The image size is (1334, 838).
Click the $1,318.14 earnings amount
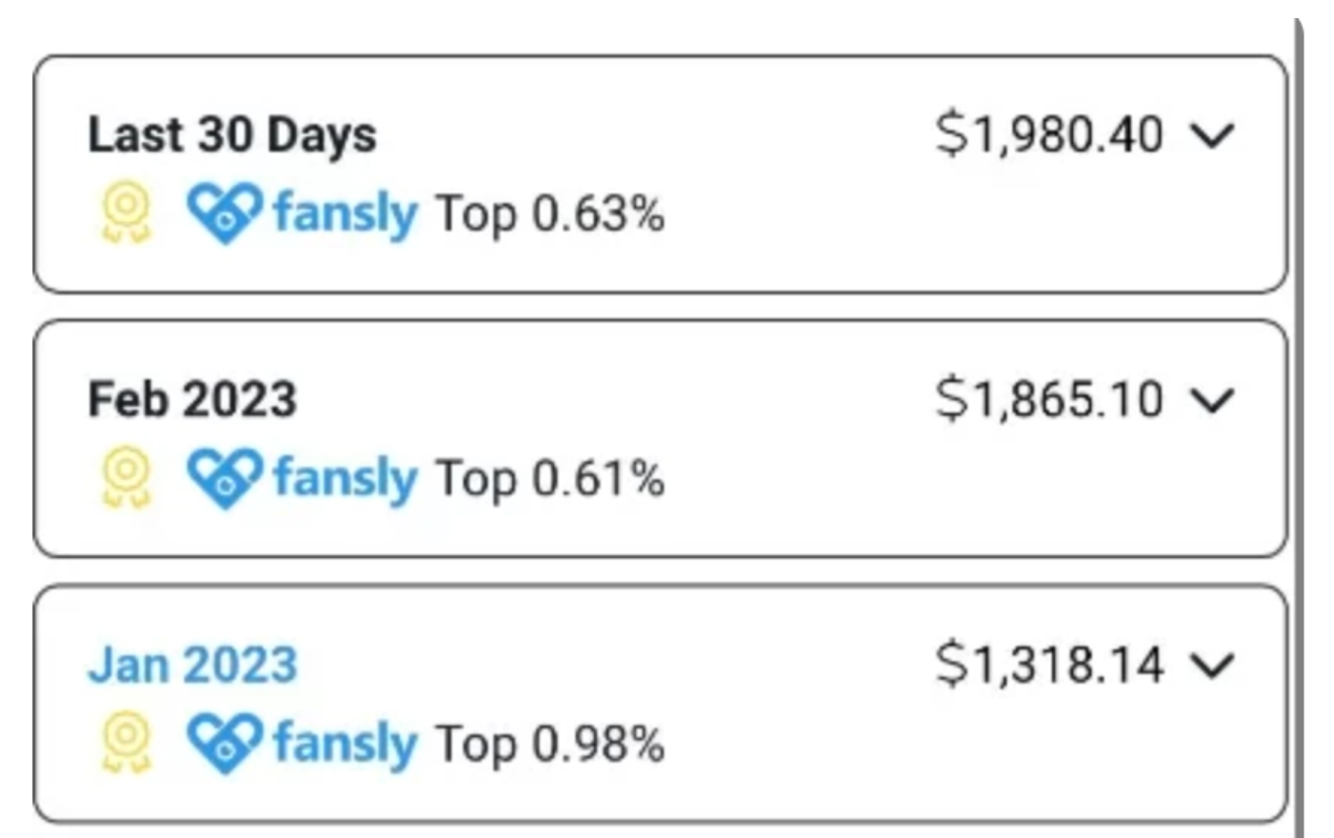[x=1049, y=664]
